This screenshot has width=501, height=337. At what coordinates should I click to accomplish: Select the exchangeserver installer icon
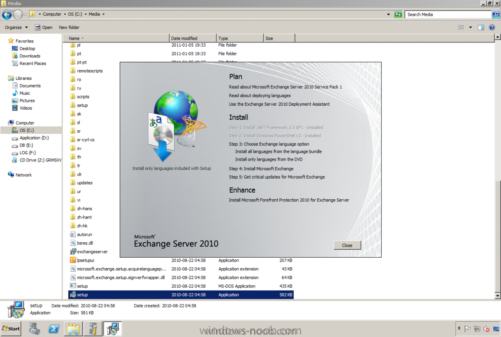pyautogui.click(x=73, y=251)
